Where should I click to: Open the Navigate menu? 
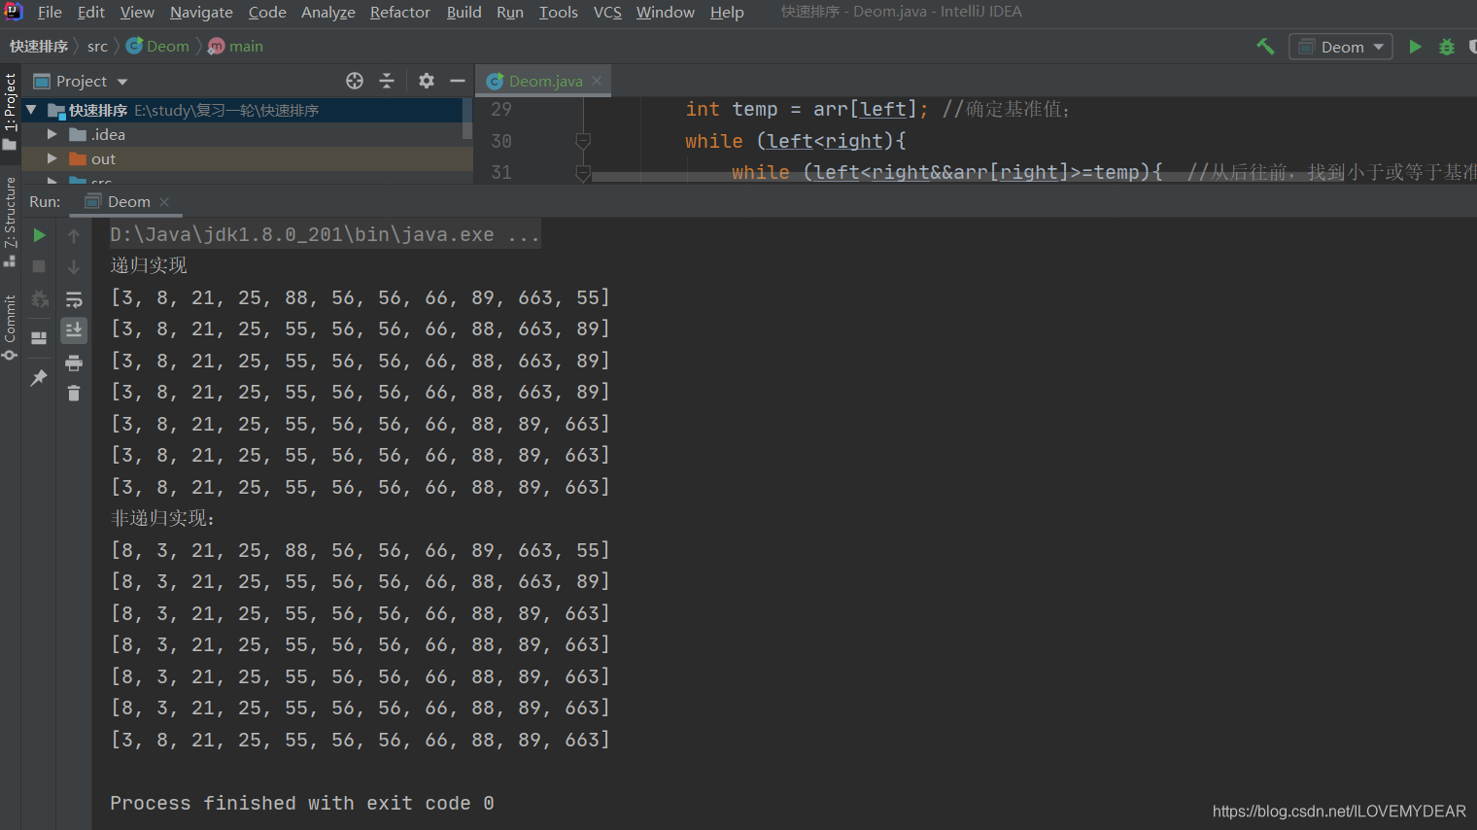tap(201, 12)
